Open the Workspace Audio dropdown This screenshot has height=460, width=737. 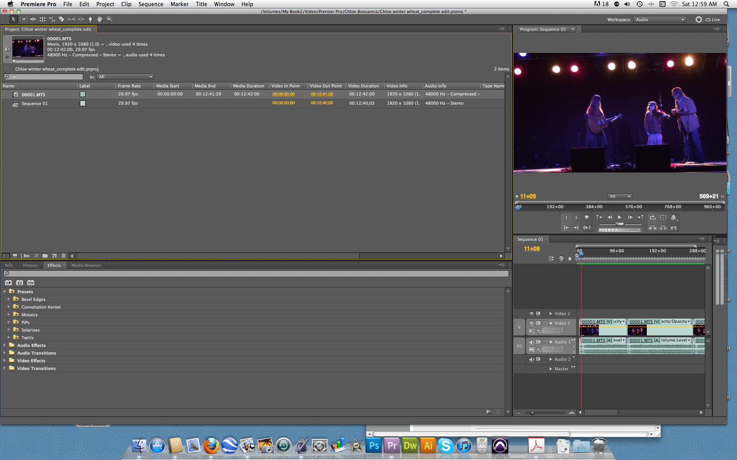(x=659, y=20)
